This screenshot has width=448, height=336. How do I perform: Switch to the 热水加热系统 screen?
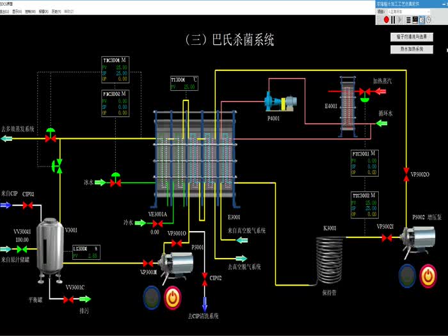point(412,49)
